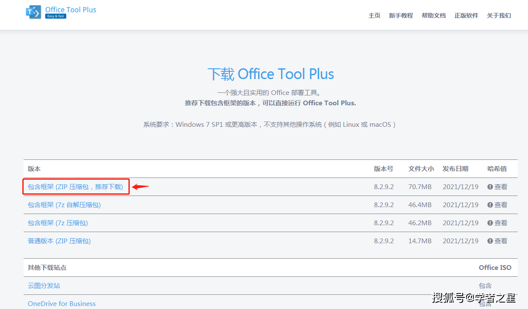Click the 版本 column header
528x309 pixels.
point(34,169)
